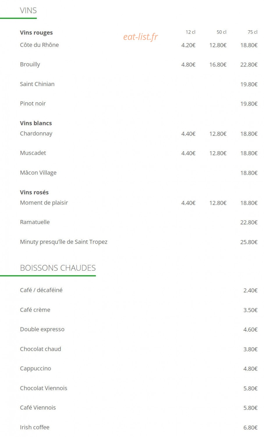Click the Vins rosés subheading
Image resolution: width=264 pixels, height=437 pixels.
(34, 192)
